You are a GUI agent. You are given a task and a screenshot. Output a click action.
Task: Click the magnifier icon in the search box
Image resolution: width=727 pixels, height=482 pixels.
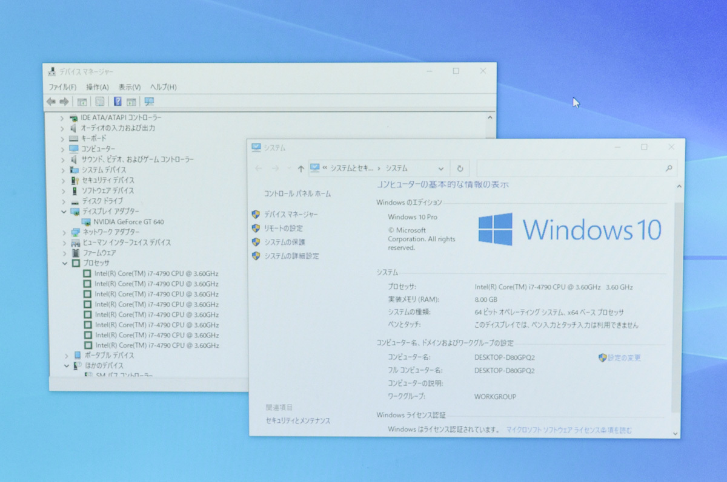669,168
